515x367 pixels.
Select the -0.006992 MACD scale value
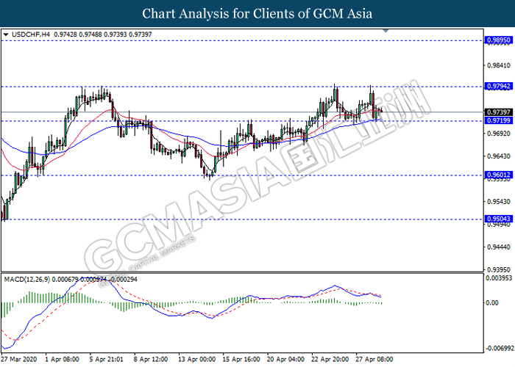pyautogui.click(x=496, y=347)
